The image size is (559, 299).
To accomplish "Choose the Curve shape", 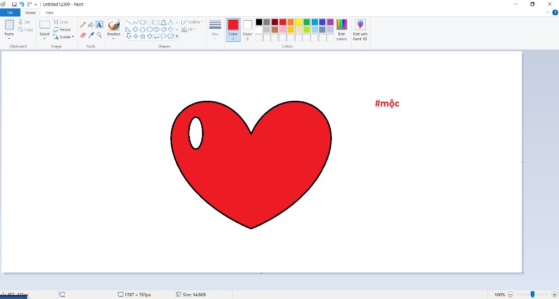I will (135, 22).
